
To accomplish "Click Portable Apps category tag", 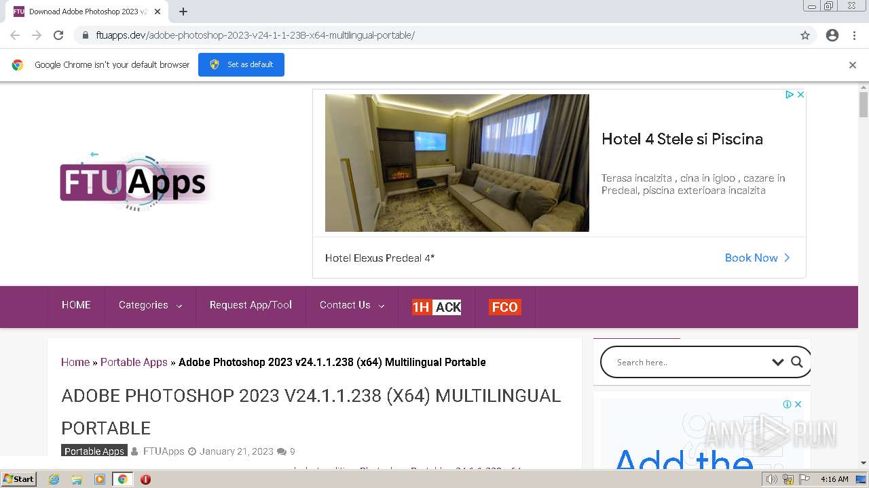I will pyautogui.click(x=94, y=451).
